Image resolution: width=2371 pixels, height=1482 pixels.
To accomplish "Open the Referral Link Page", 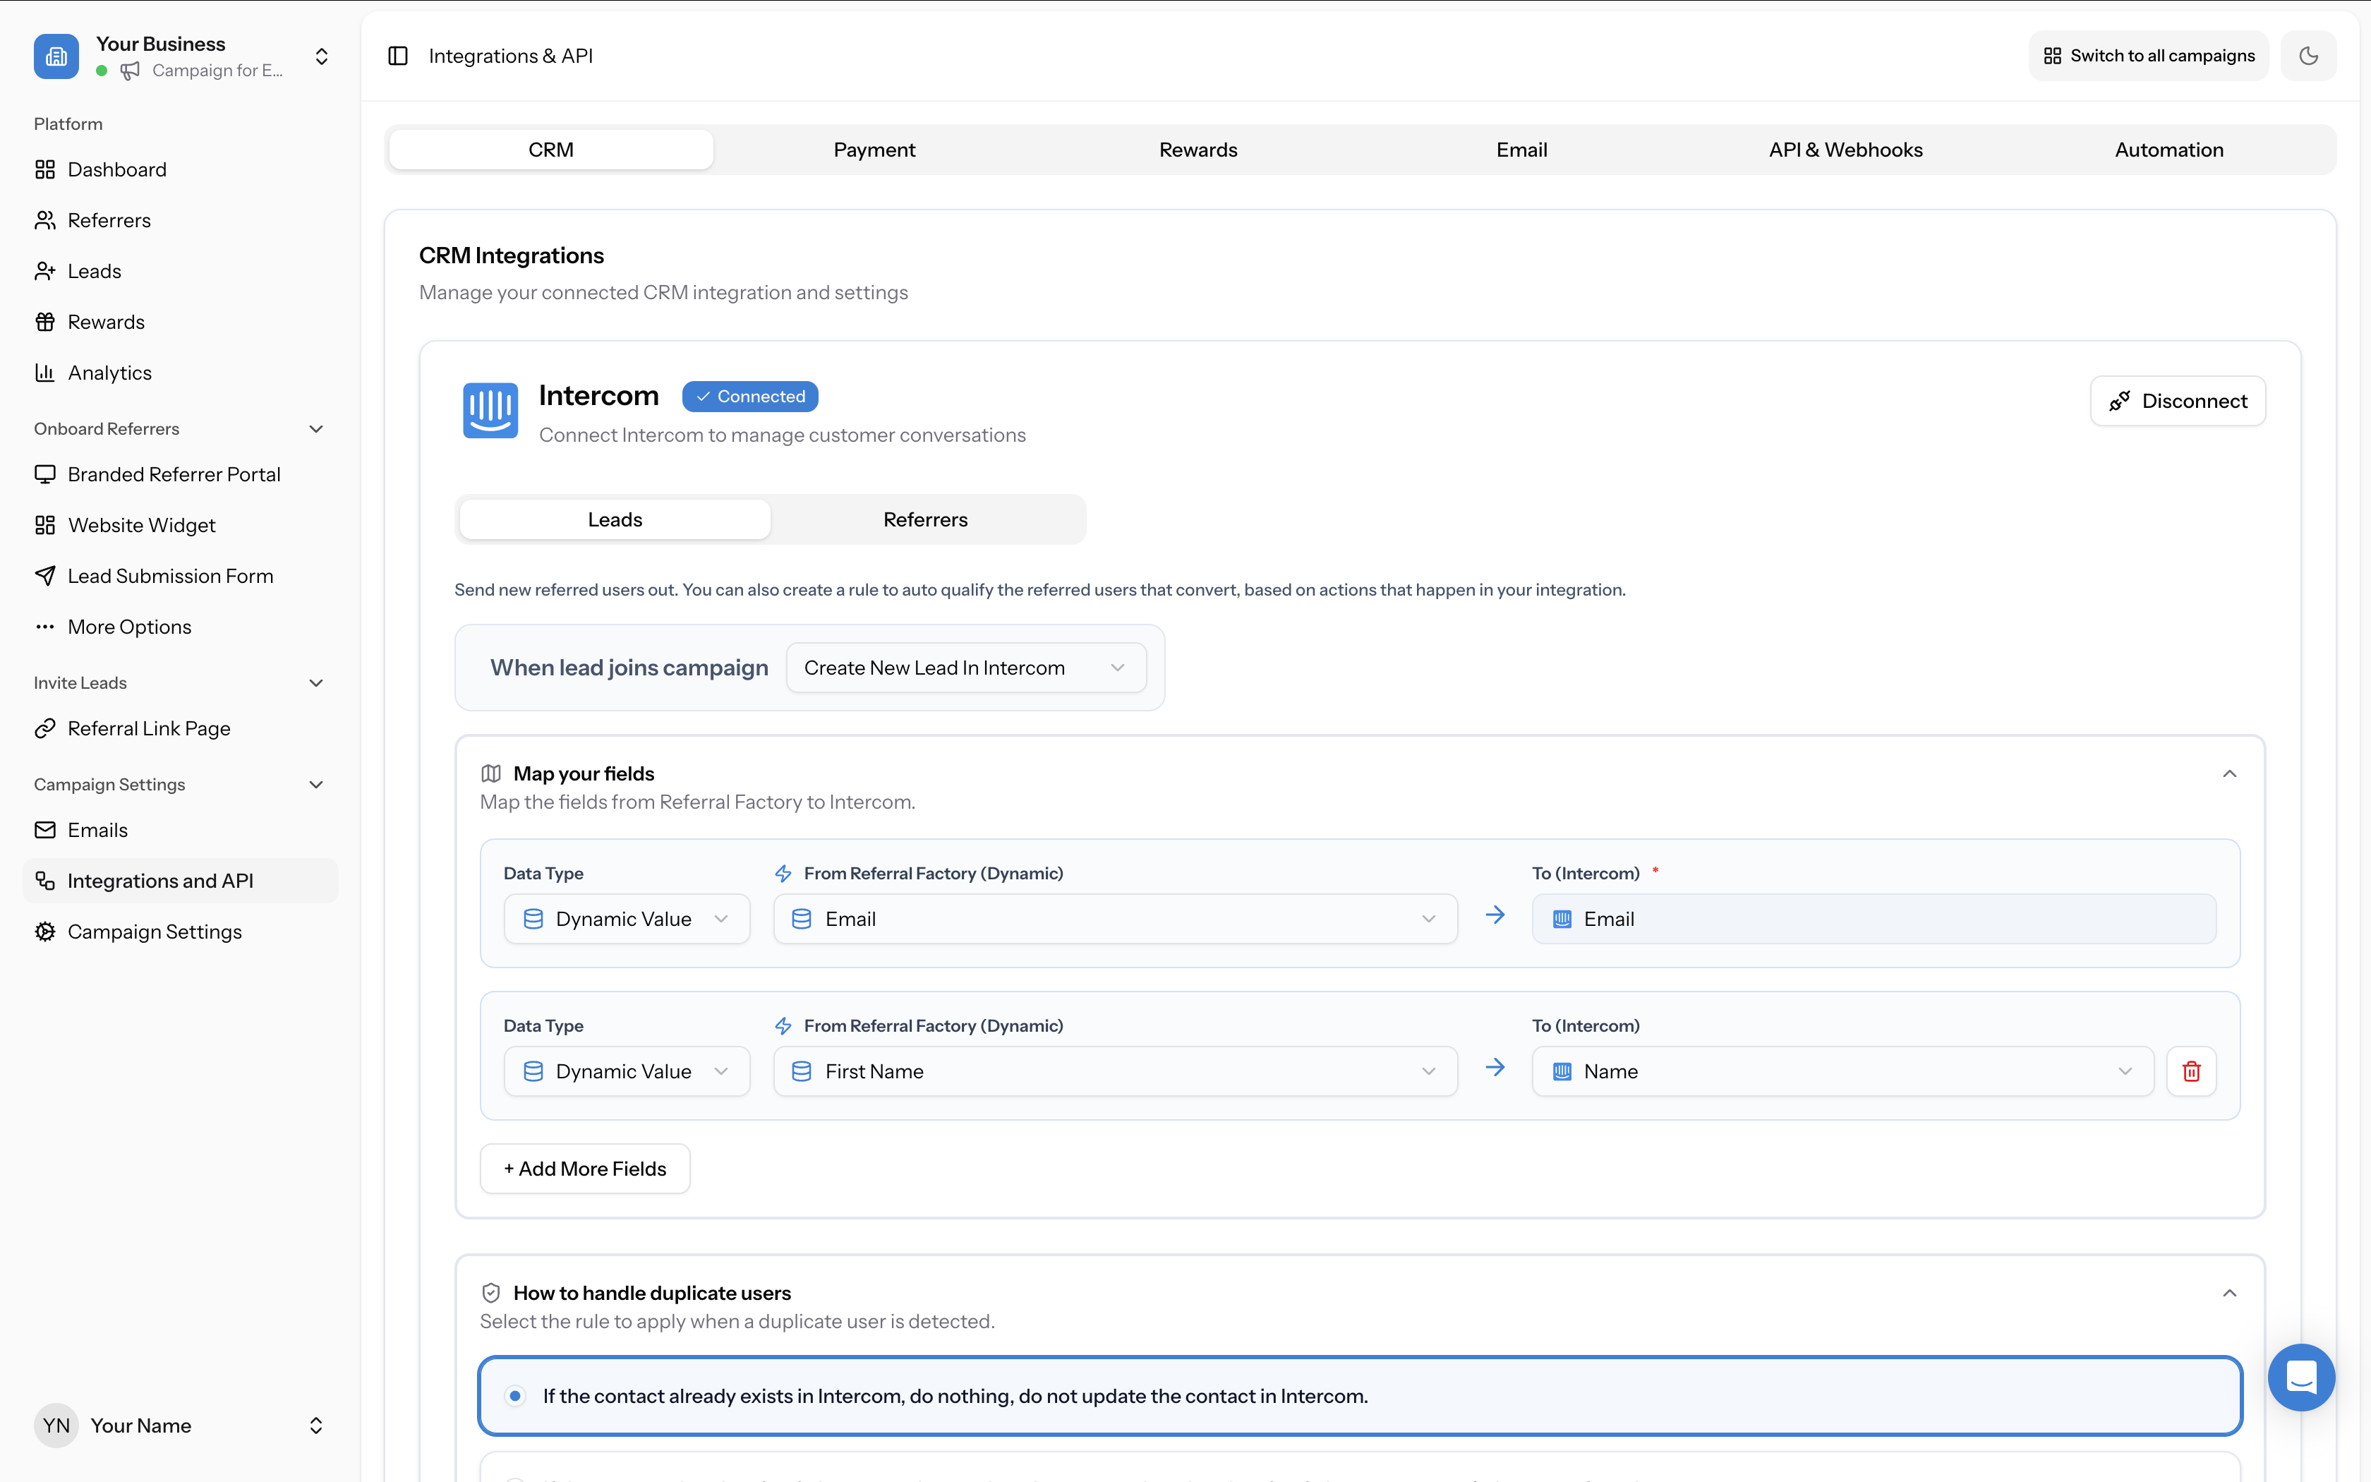I will (x=148, y=728).
